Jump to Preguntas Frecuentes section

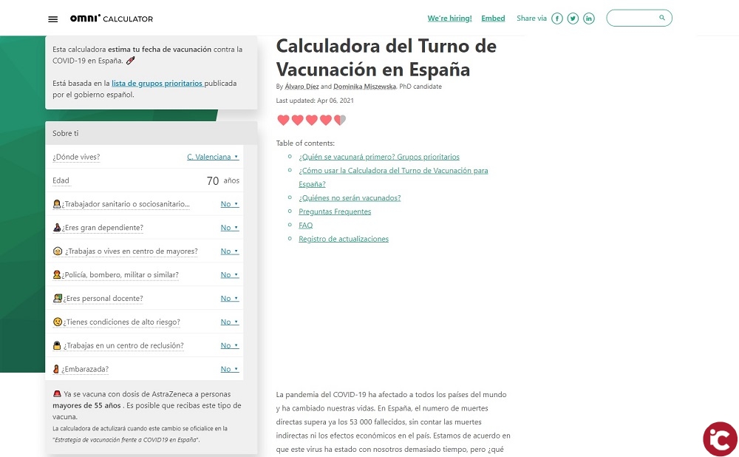pos(335,211)
